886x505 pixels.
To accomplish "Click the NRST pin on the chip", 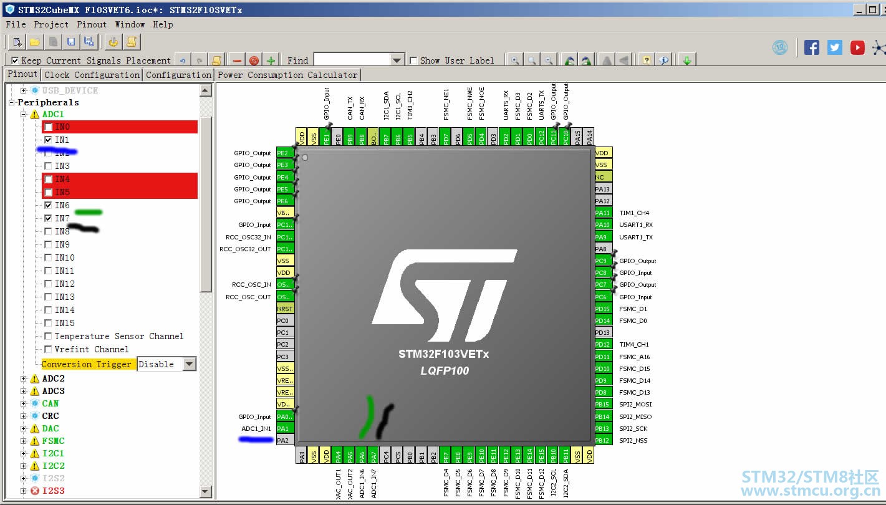I will pos(285,309).
